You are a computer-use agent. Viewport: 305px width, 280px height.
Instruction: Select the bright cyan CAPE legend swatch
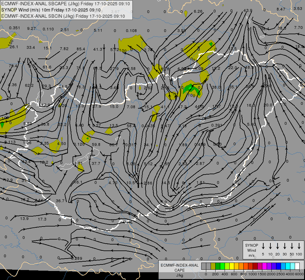pos(288,266)
